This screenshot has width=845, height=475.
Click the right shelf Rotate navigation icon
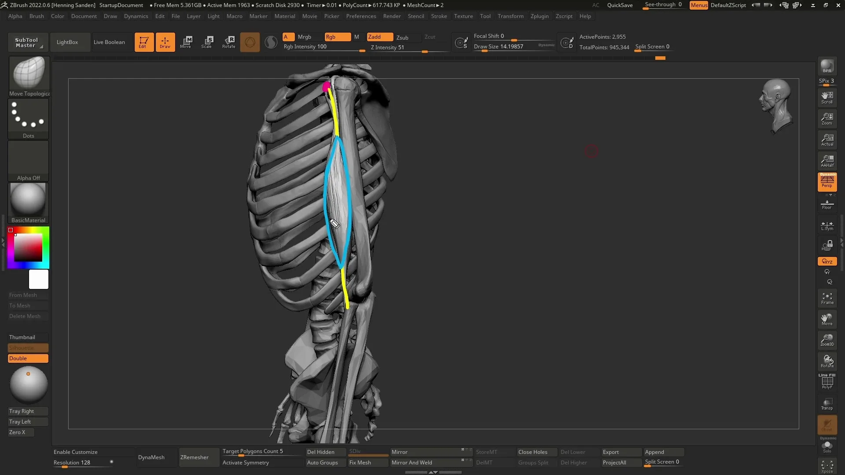click(827, 362)
